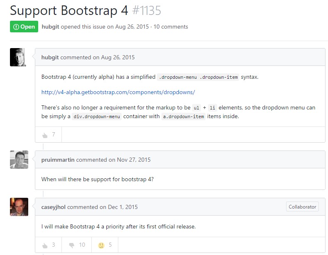Screen dimensions: 328x255
Task: Visit pruimmartin's profile from comment header
Action: (x=58, y=160)
